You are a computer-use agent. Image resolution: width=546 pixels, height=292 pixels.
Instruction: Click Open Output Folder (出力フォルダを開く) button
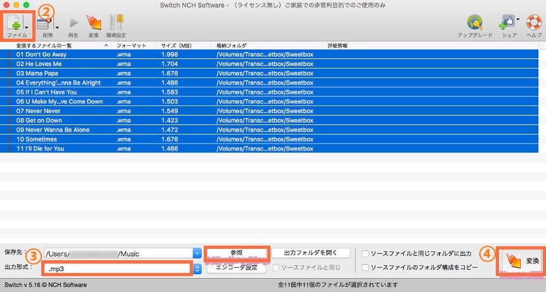click(310, 253)
